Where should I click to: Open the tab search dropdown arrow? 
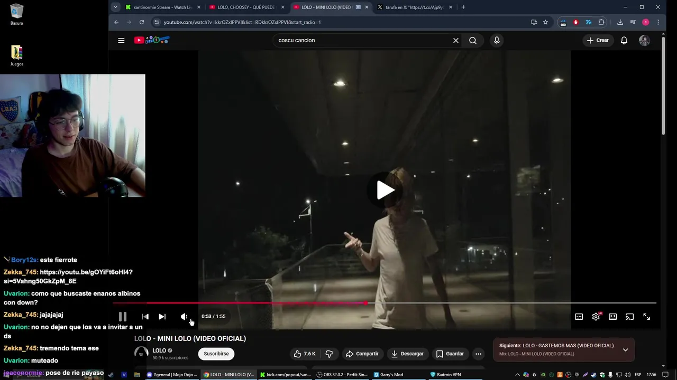116,7
